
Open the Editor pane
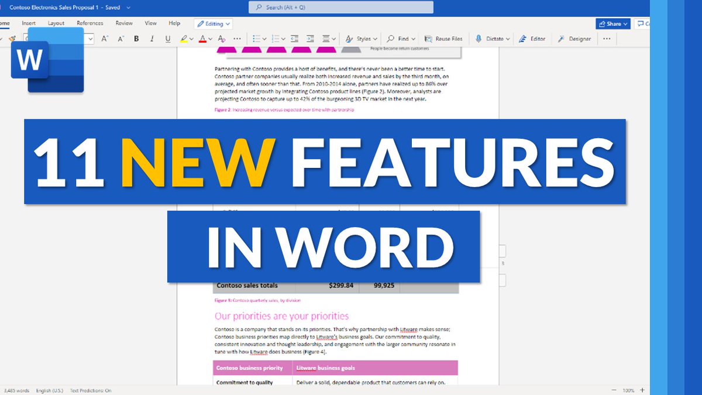click(532, 39)
